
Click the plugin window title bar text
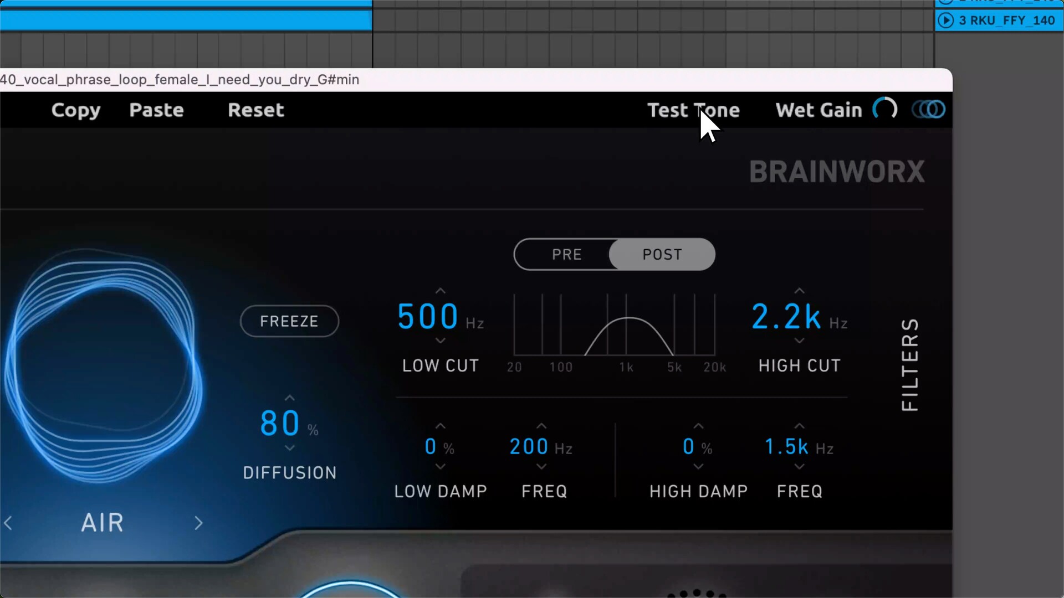(x=180, y=80)
